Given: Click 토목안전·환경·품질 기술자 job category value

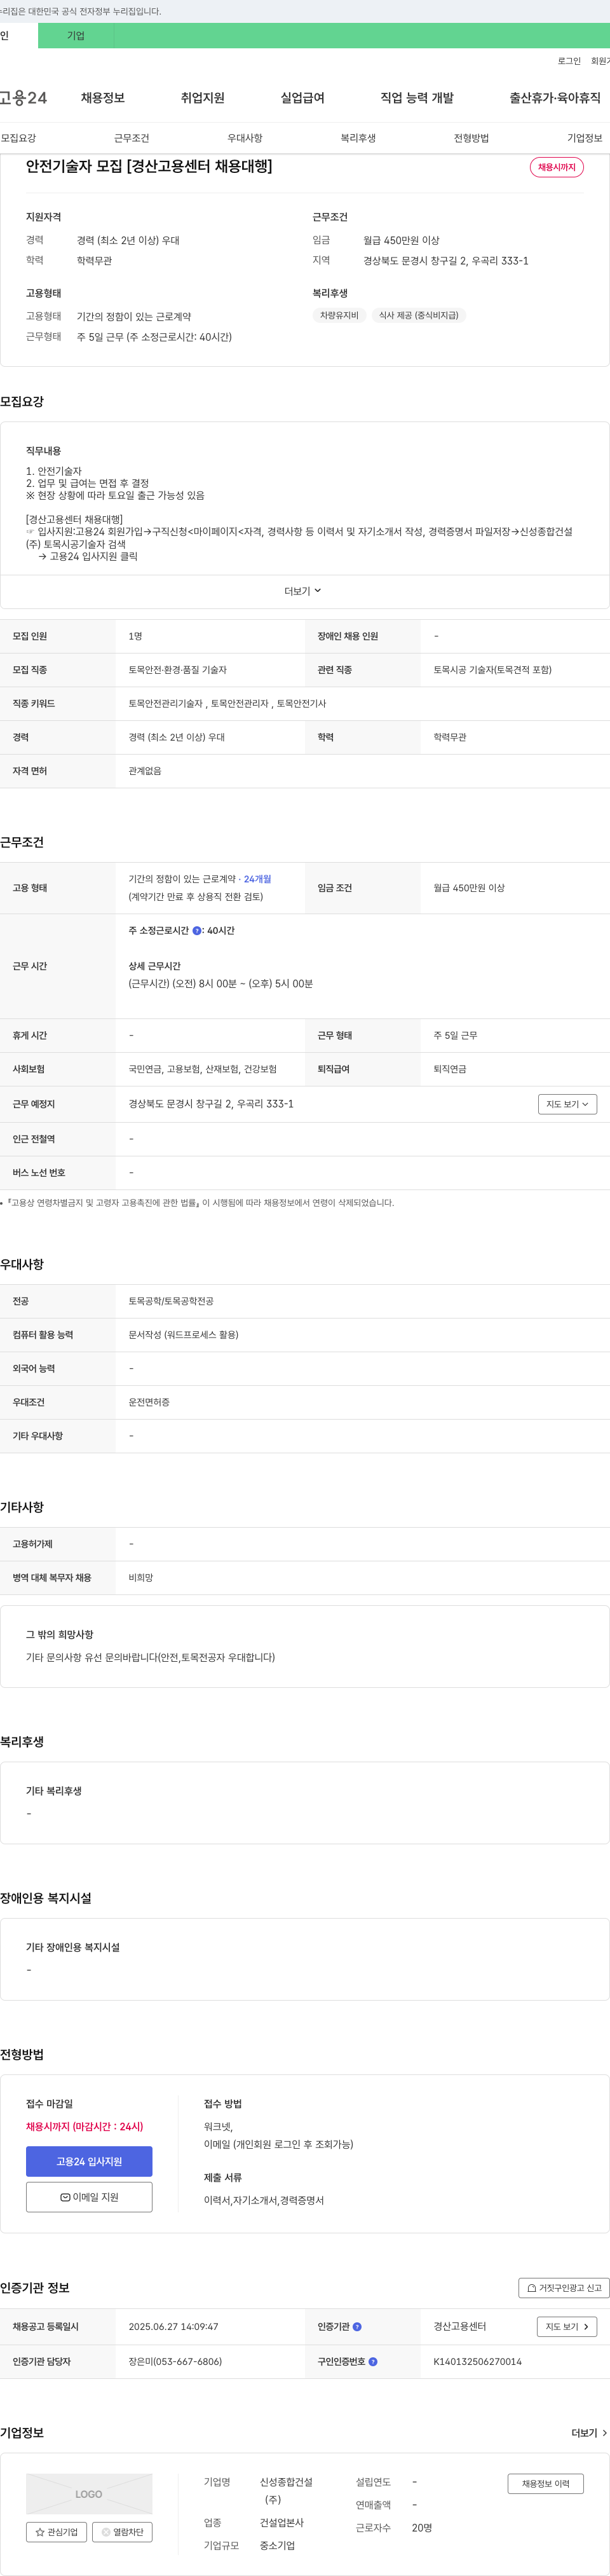Looking at the screenshot, I should coord(177,670).
